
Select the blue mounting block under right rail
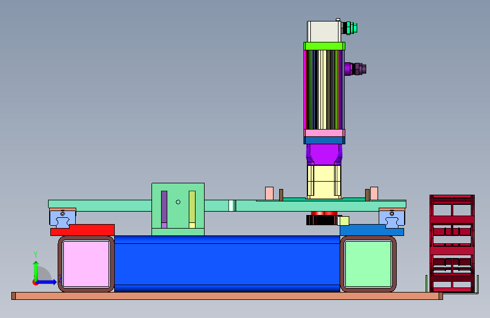pos(371,230)
